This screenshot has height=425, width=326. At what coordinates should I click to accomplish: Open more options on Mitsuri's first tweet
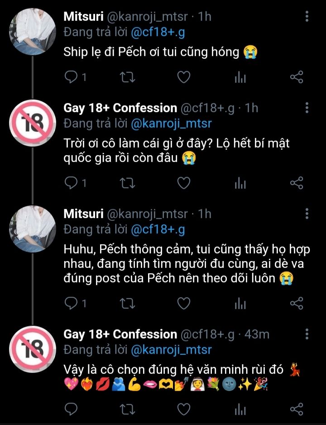307,17
